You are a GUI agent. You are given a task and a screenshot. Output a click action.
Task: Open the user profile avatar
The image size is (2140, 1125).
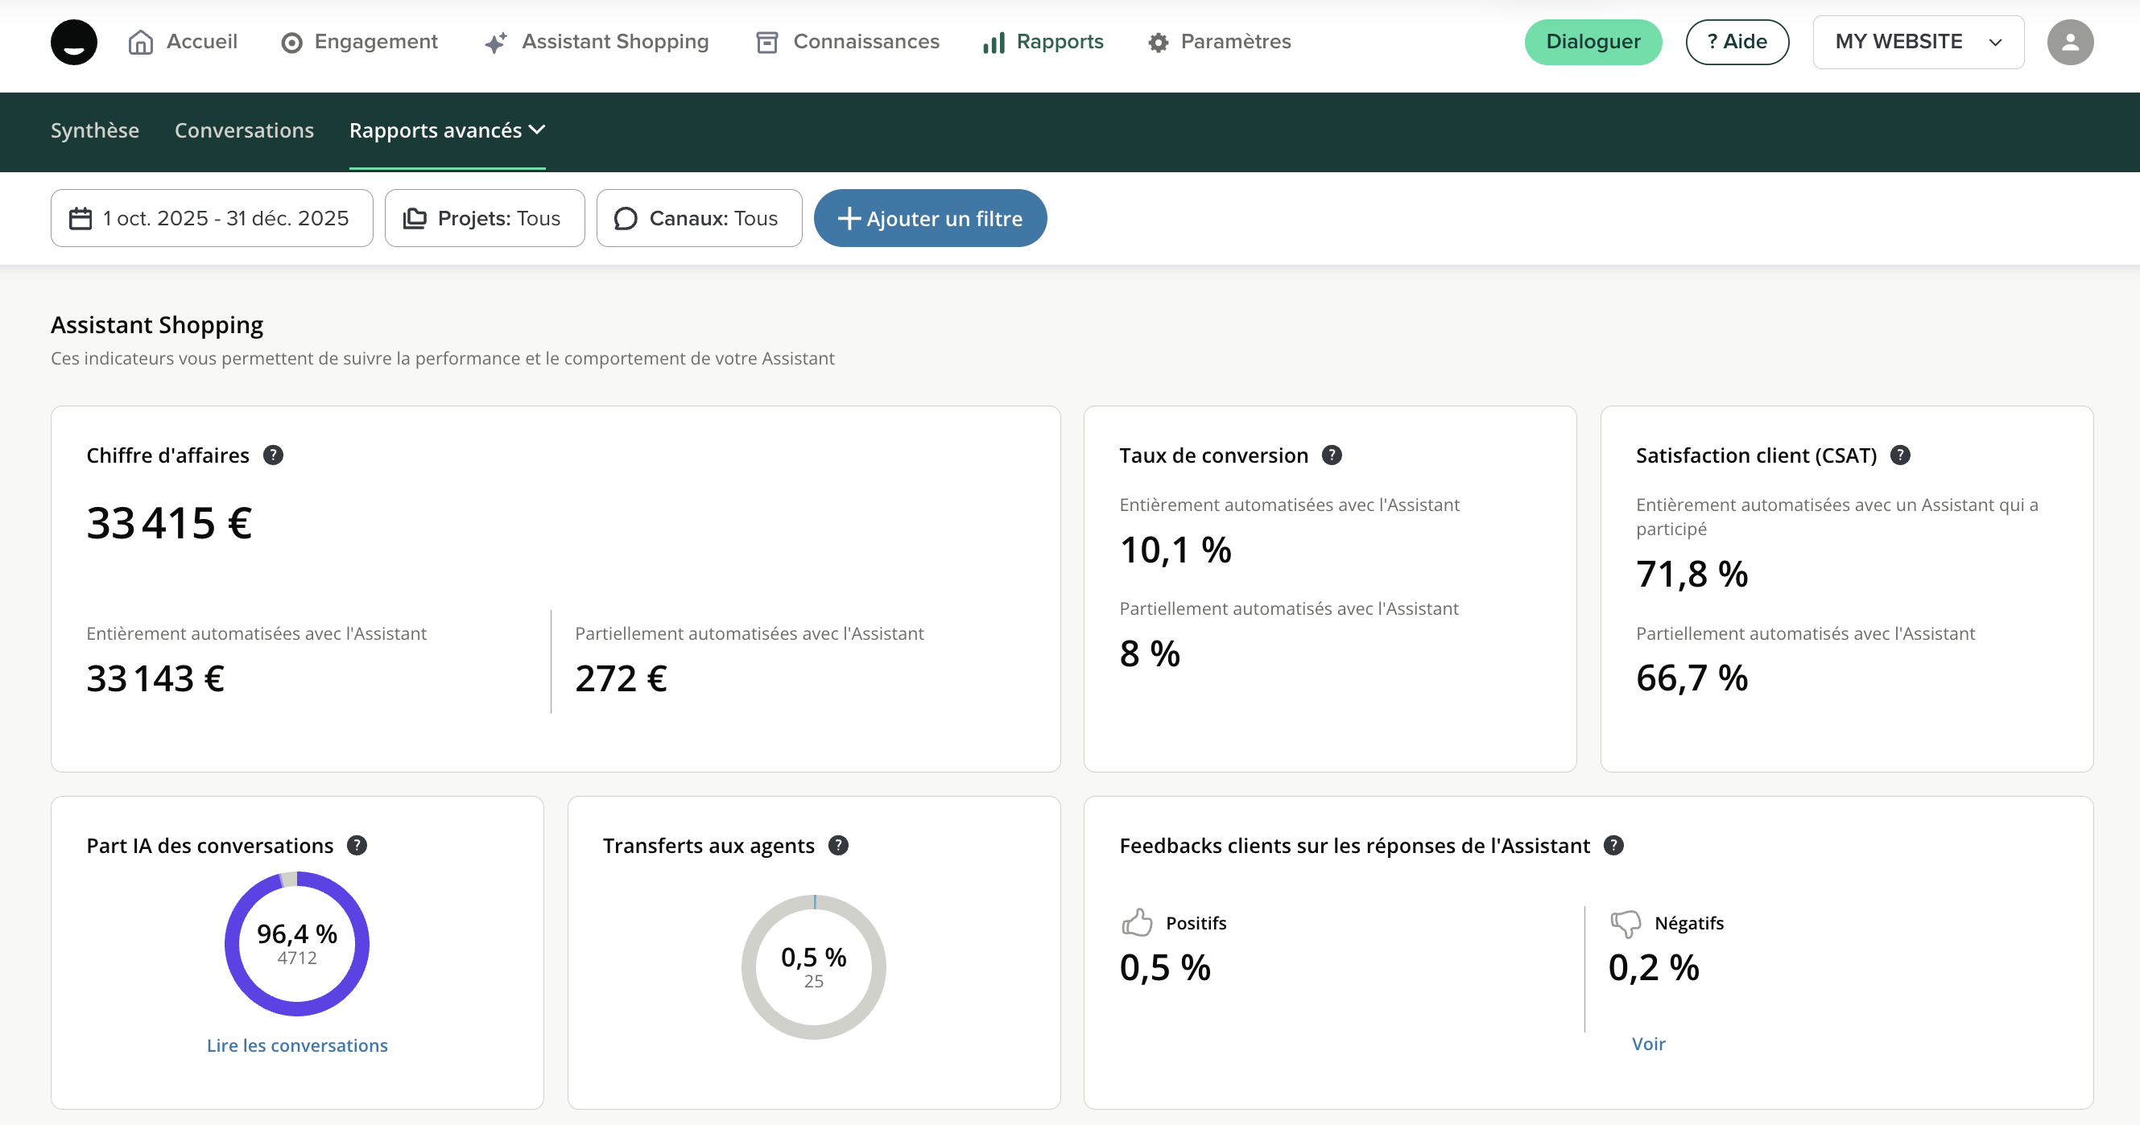[x=2069, y=42]
